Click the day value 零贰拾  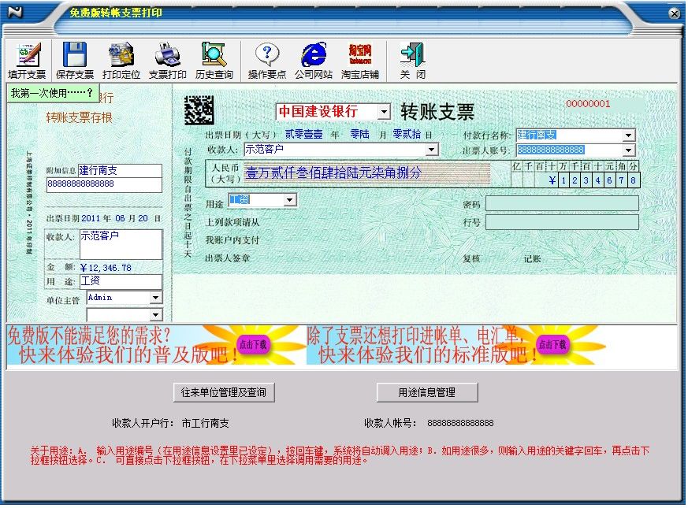(407, 134)
